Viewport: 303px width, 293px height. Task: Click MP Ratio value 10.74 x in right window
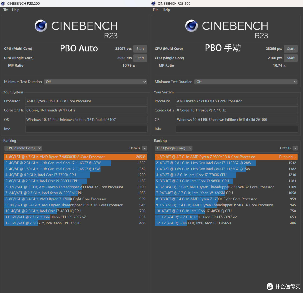(x=279, y=66)
